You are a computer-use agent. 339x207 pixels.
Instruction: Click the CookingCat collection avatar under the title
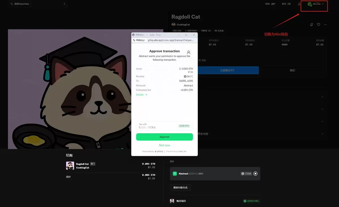coord(173,25)
